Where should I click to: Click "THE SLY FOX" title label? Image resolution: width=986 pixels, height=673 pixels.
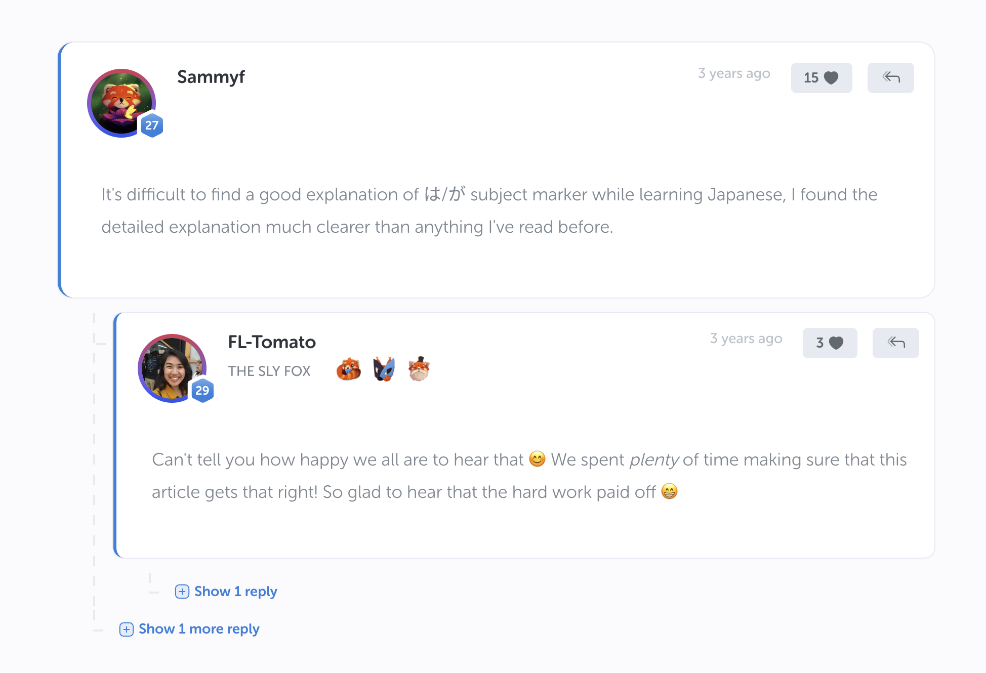pos(269,371)
